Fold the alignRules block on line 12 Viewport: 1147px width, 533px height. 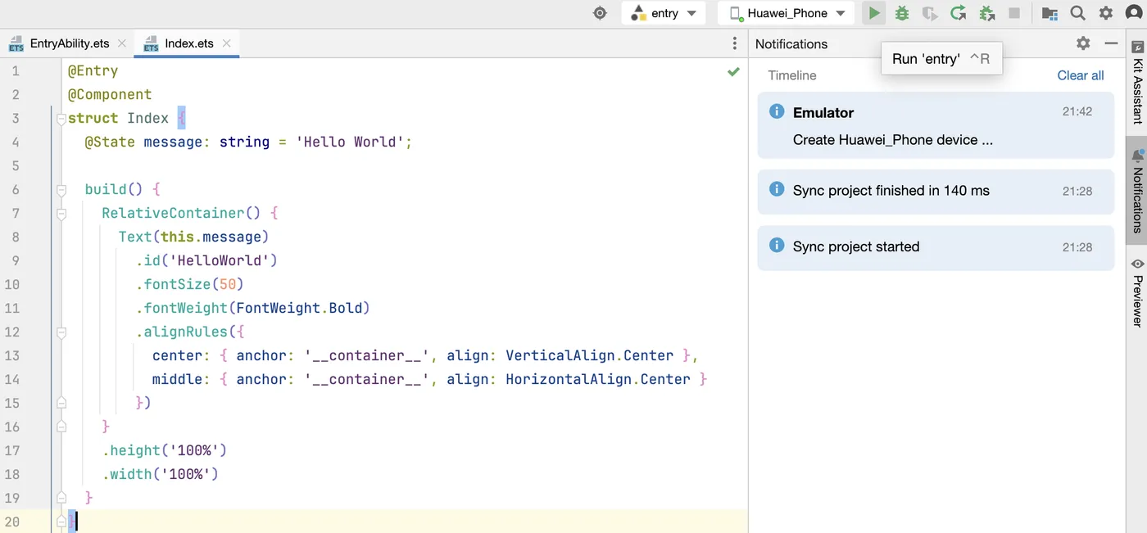61,332
